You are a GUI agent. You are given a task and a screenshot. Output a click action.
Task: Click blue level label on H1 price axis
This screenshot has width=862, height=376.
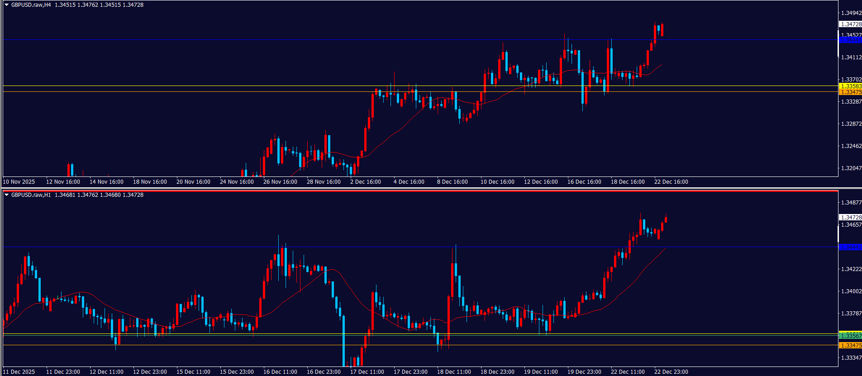point(850,247)
